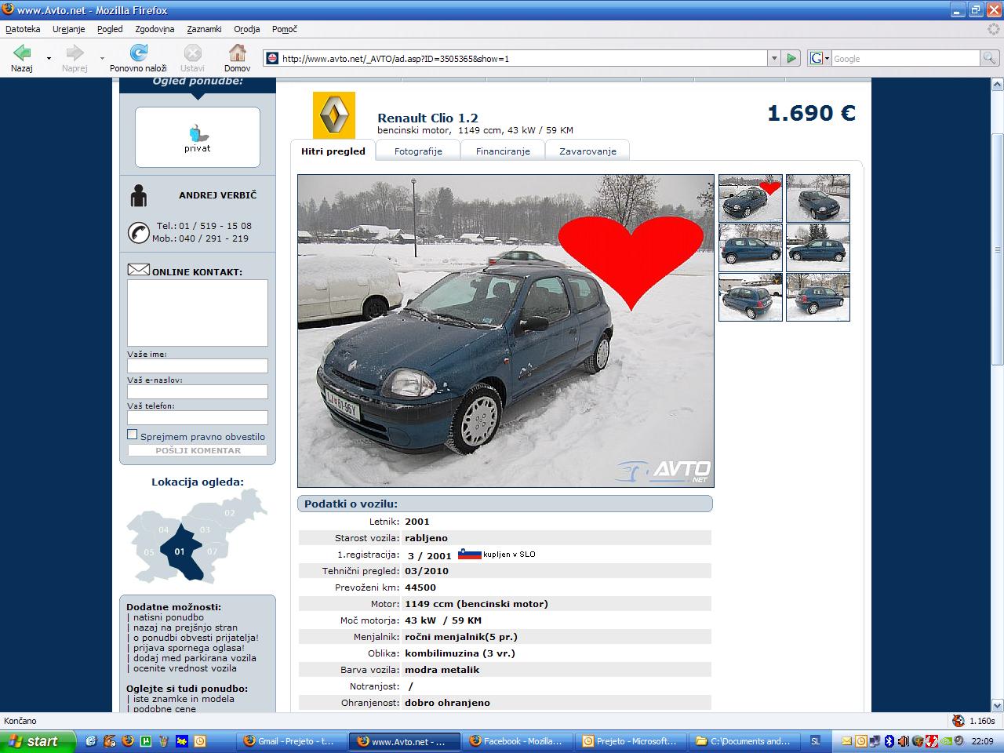Click the seller person silhouette icon
The image size is (1004, 753).
[139, 196]
